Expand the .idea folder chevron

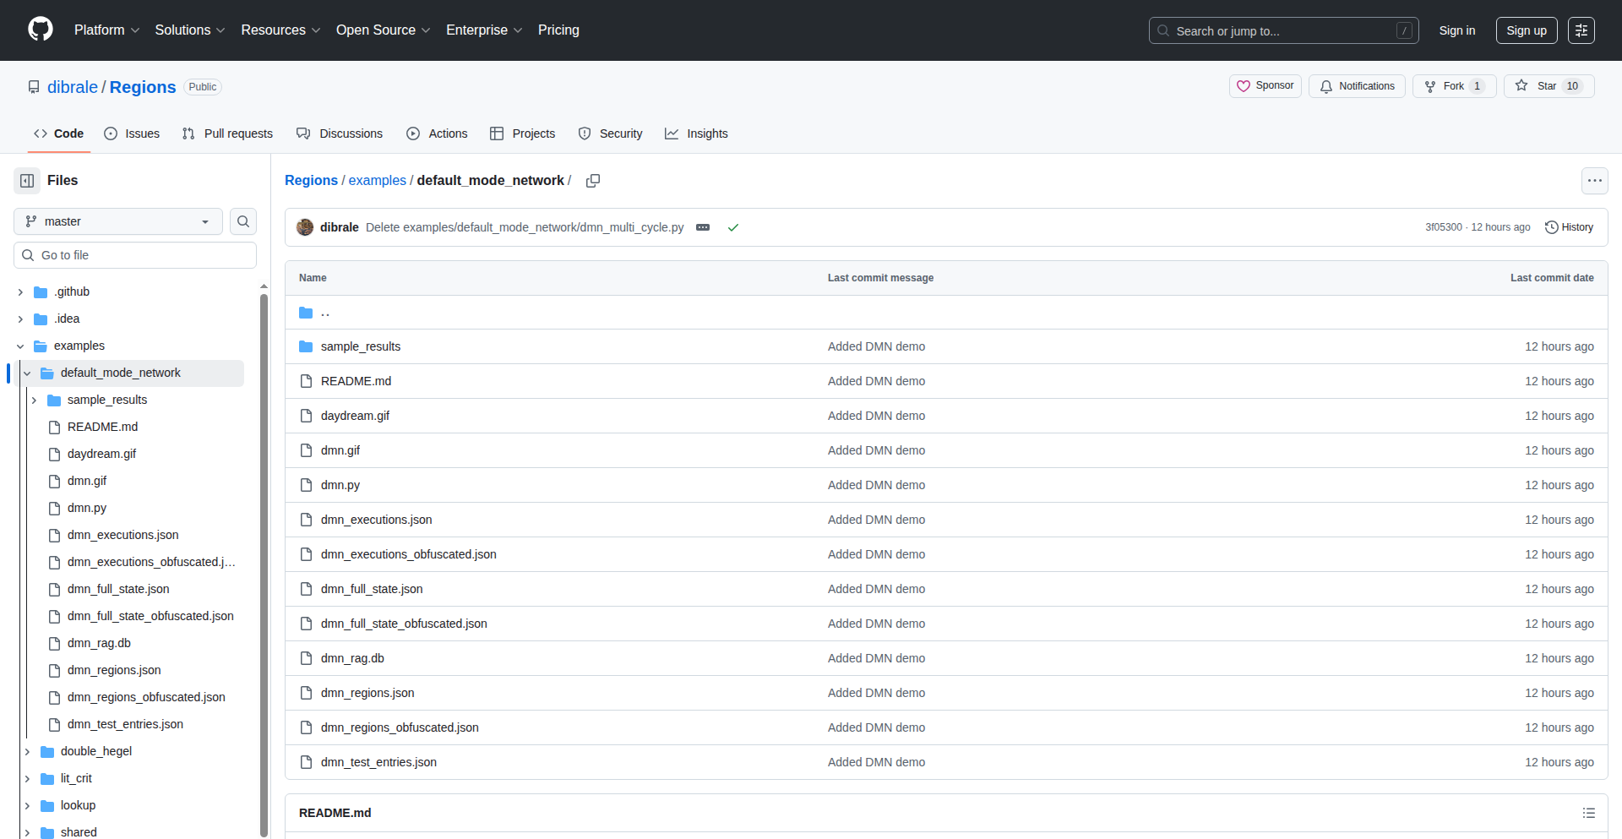coord(20,319)
